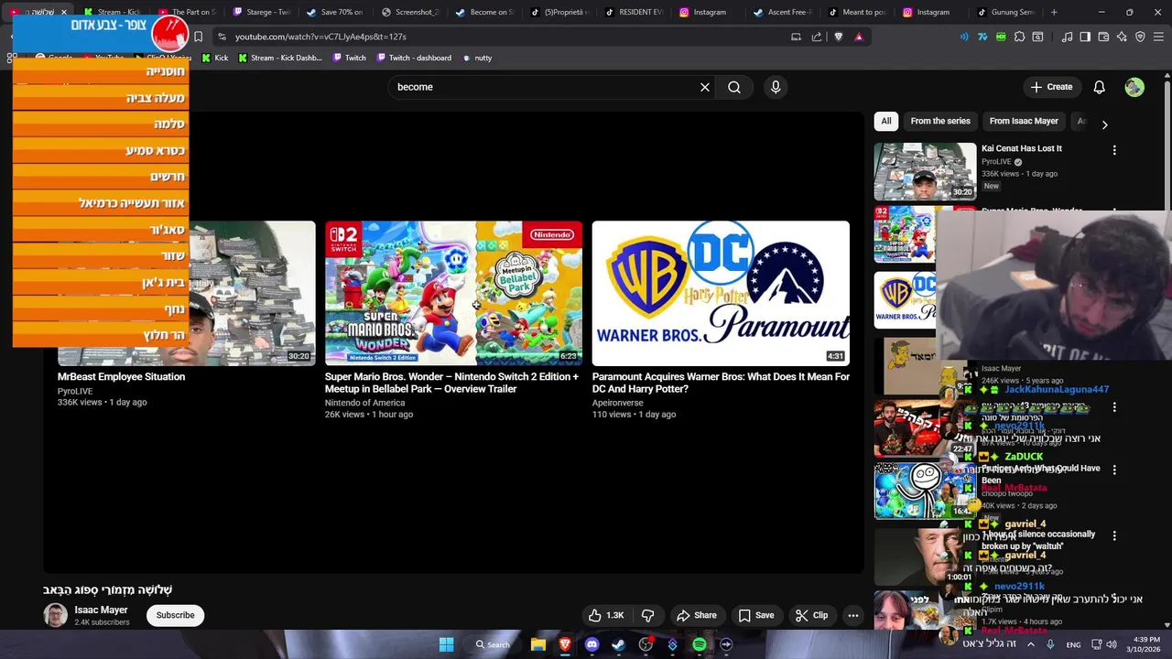This screenshot has width=1172, height=659.
Task: Click the YouTube search magnifier button
Action: click(x=734, y=87)
